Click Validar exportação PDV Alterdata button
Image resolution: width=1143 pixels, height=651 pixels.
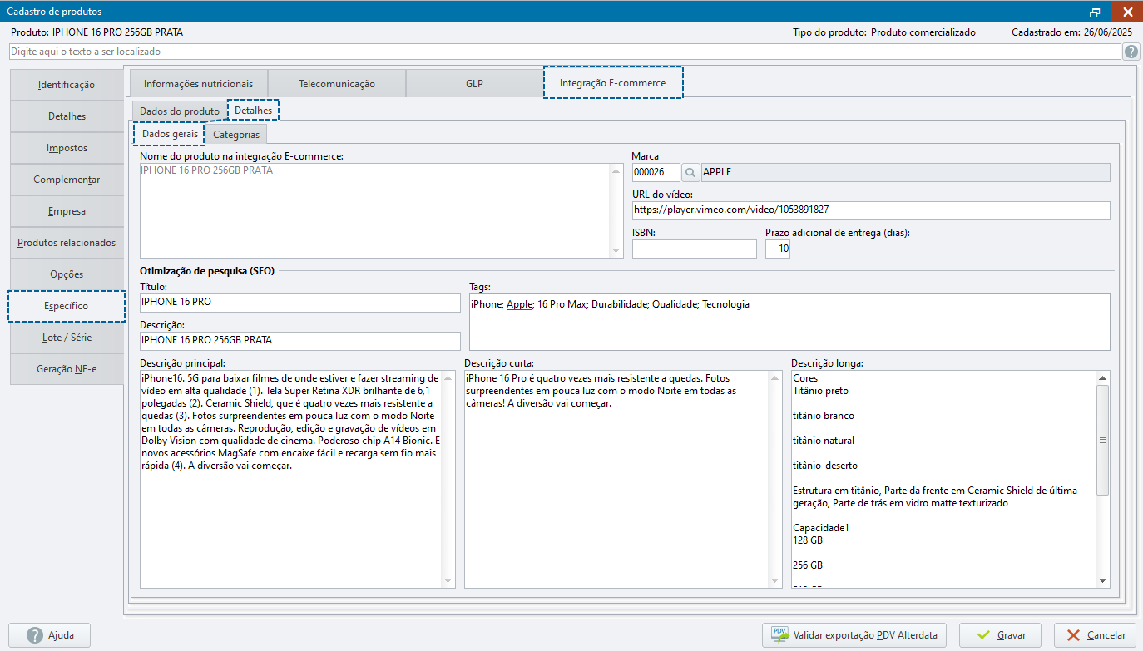pos(856,635)
